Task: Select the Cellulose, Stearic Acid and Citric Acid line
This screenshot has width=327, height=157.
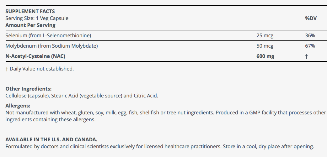Action: [x=82, y=96]
